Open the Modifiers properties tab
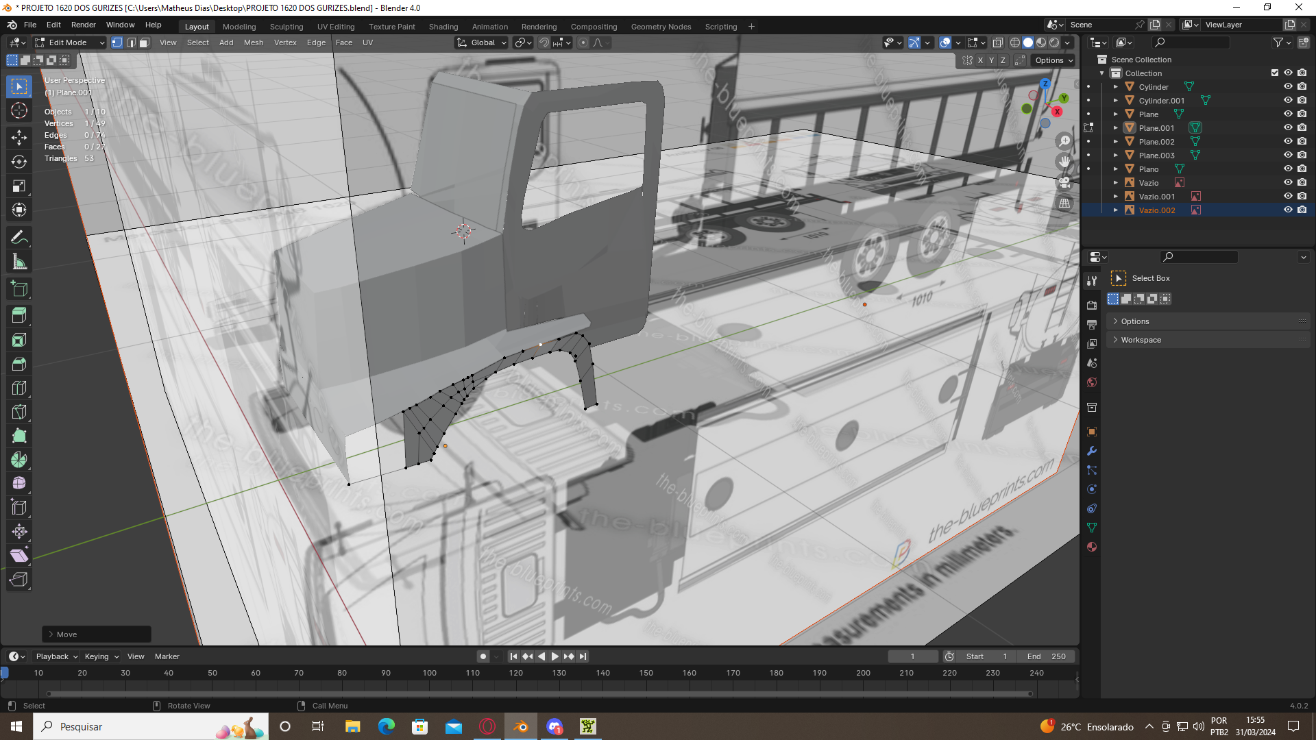Screen dimensions: 1316x740 (1092, 451)
